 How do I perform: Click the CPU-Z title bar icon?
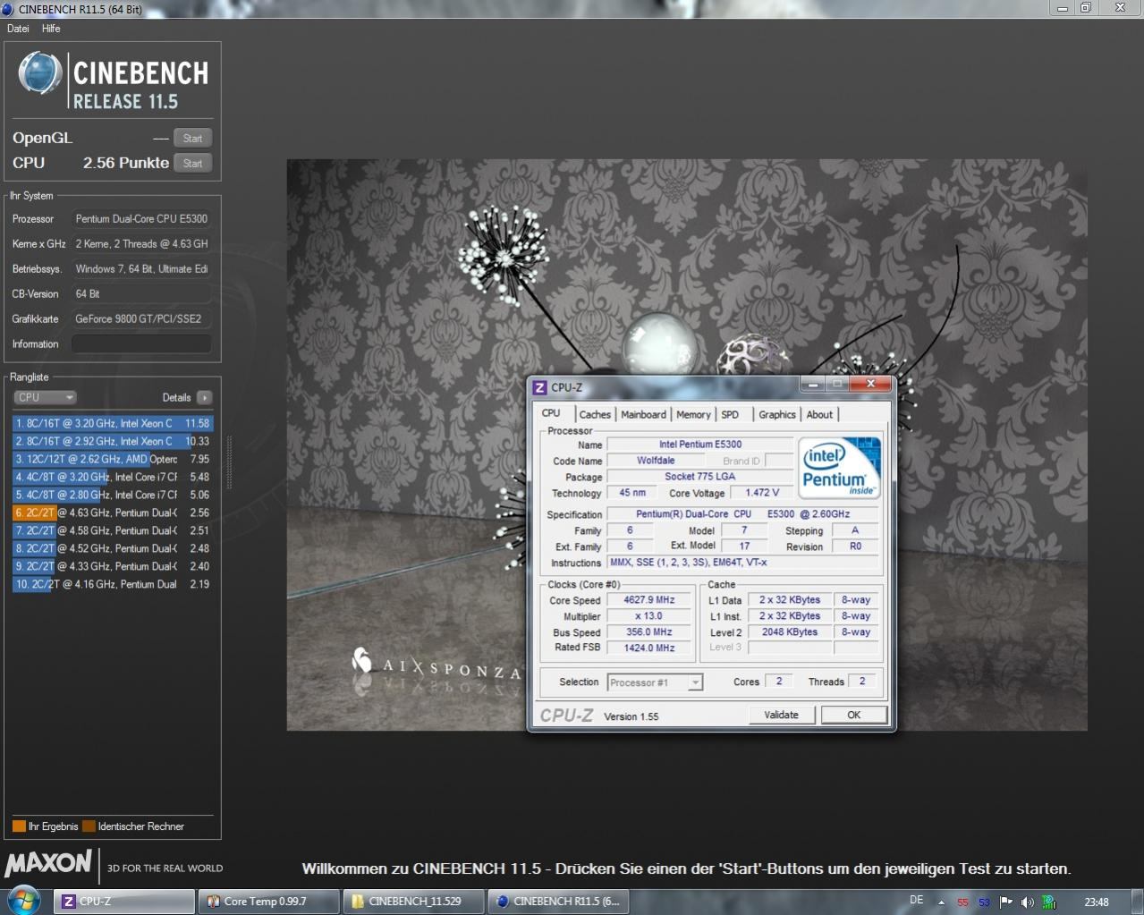click(539, 387)
